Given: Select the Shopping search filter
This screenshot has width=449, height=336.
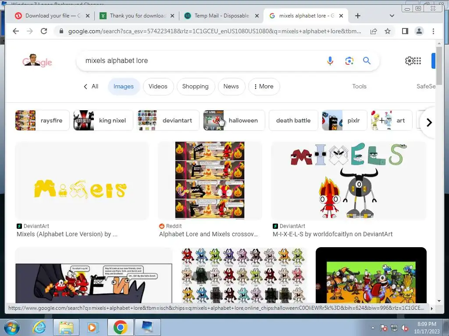Looking at the screenshot, I should (195, 86).
